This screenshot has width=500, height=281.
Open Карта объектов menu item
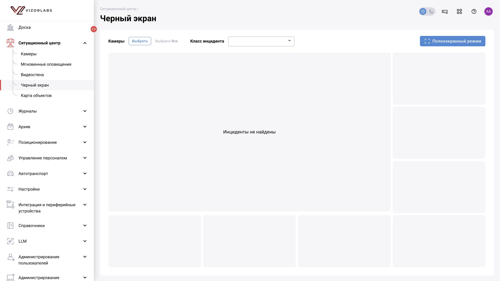tap(36, 95)
